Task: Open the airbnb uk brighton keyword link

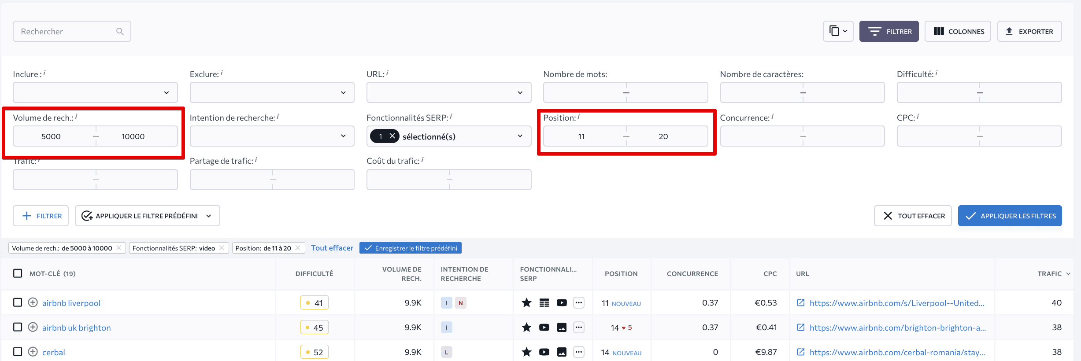Action: point(77,328)
